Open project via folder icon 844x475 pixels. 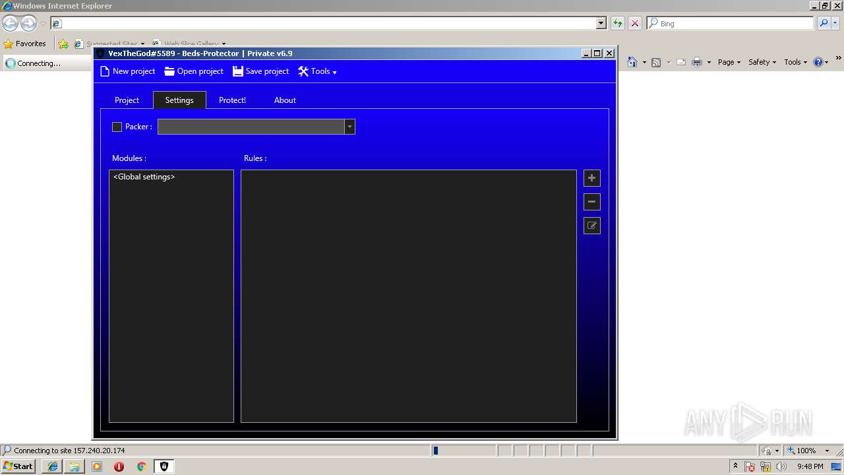click(x=169, y=71)
